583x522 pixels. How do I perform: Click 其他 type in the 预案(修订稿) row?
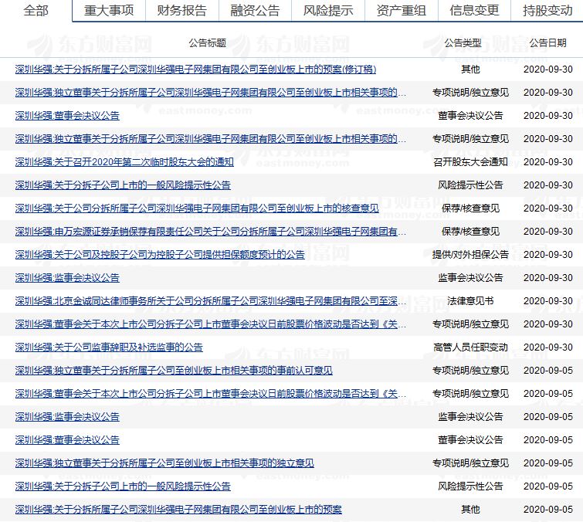470,69
